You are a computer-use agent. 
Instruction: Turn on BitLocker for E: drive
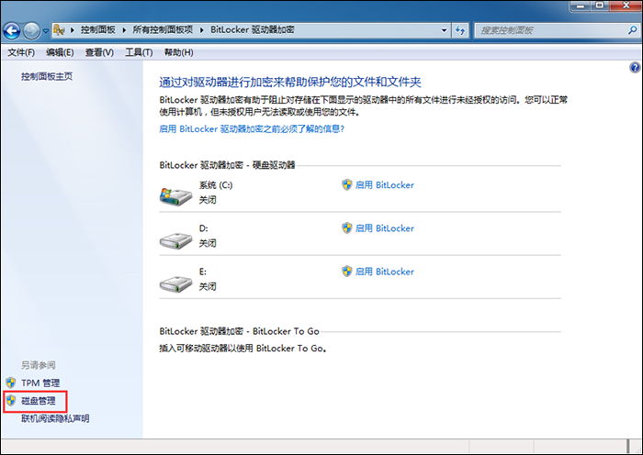384,272
